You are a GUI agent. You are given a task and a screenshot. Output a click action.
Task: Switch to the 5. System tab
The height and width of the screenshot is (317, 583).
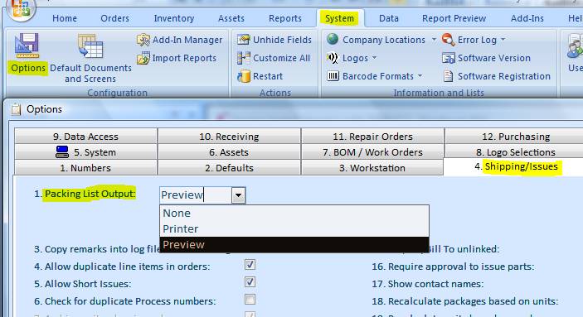tap(85, 152)
